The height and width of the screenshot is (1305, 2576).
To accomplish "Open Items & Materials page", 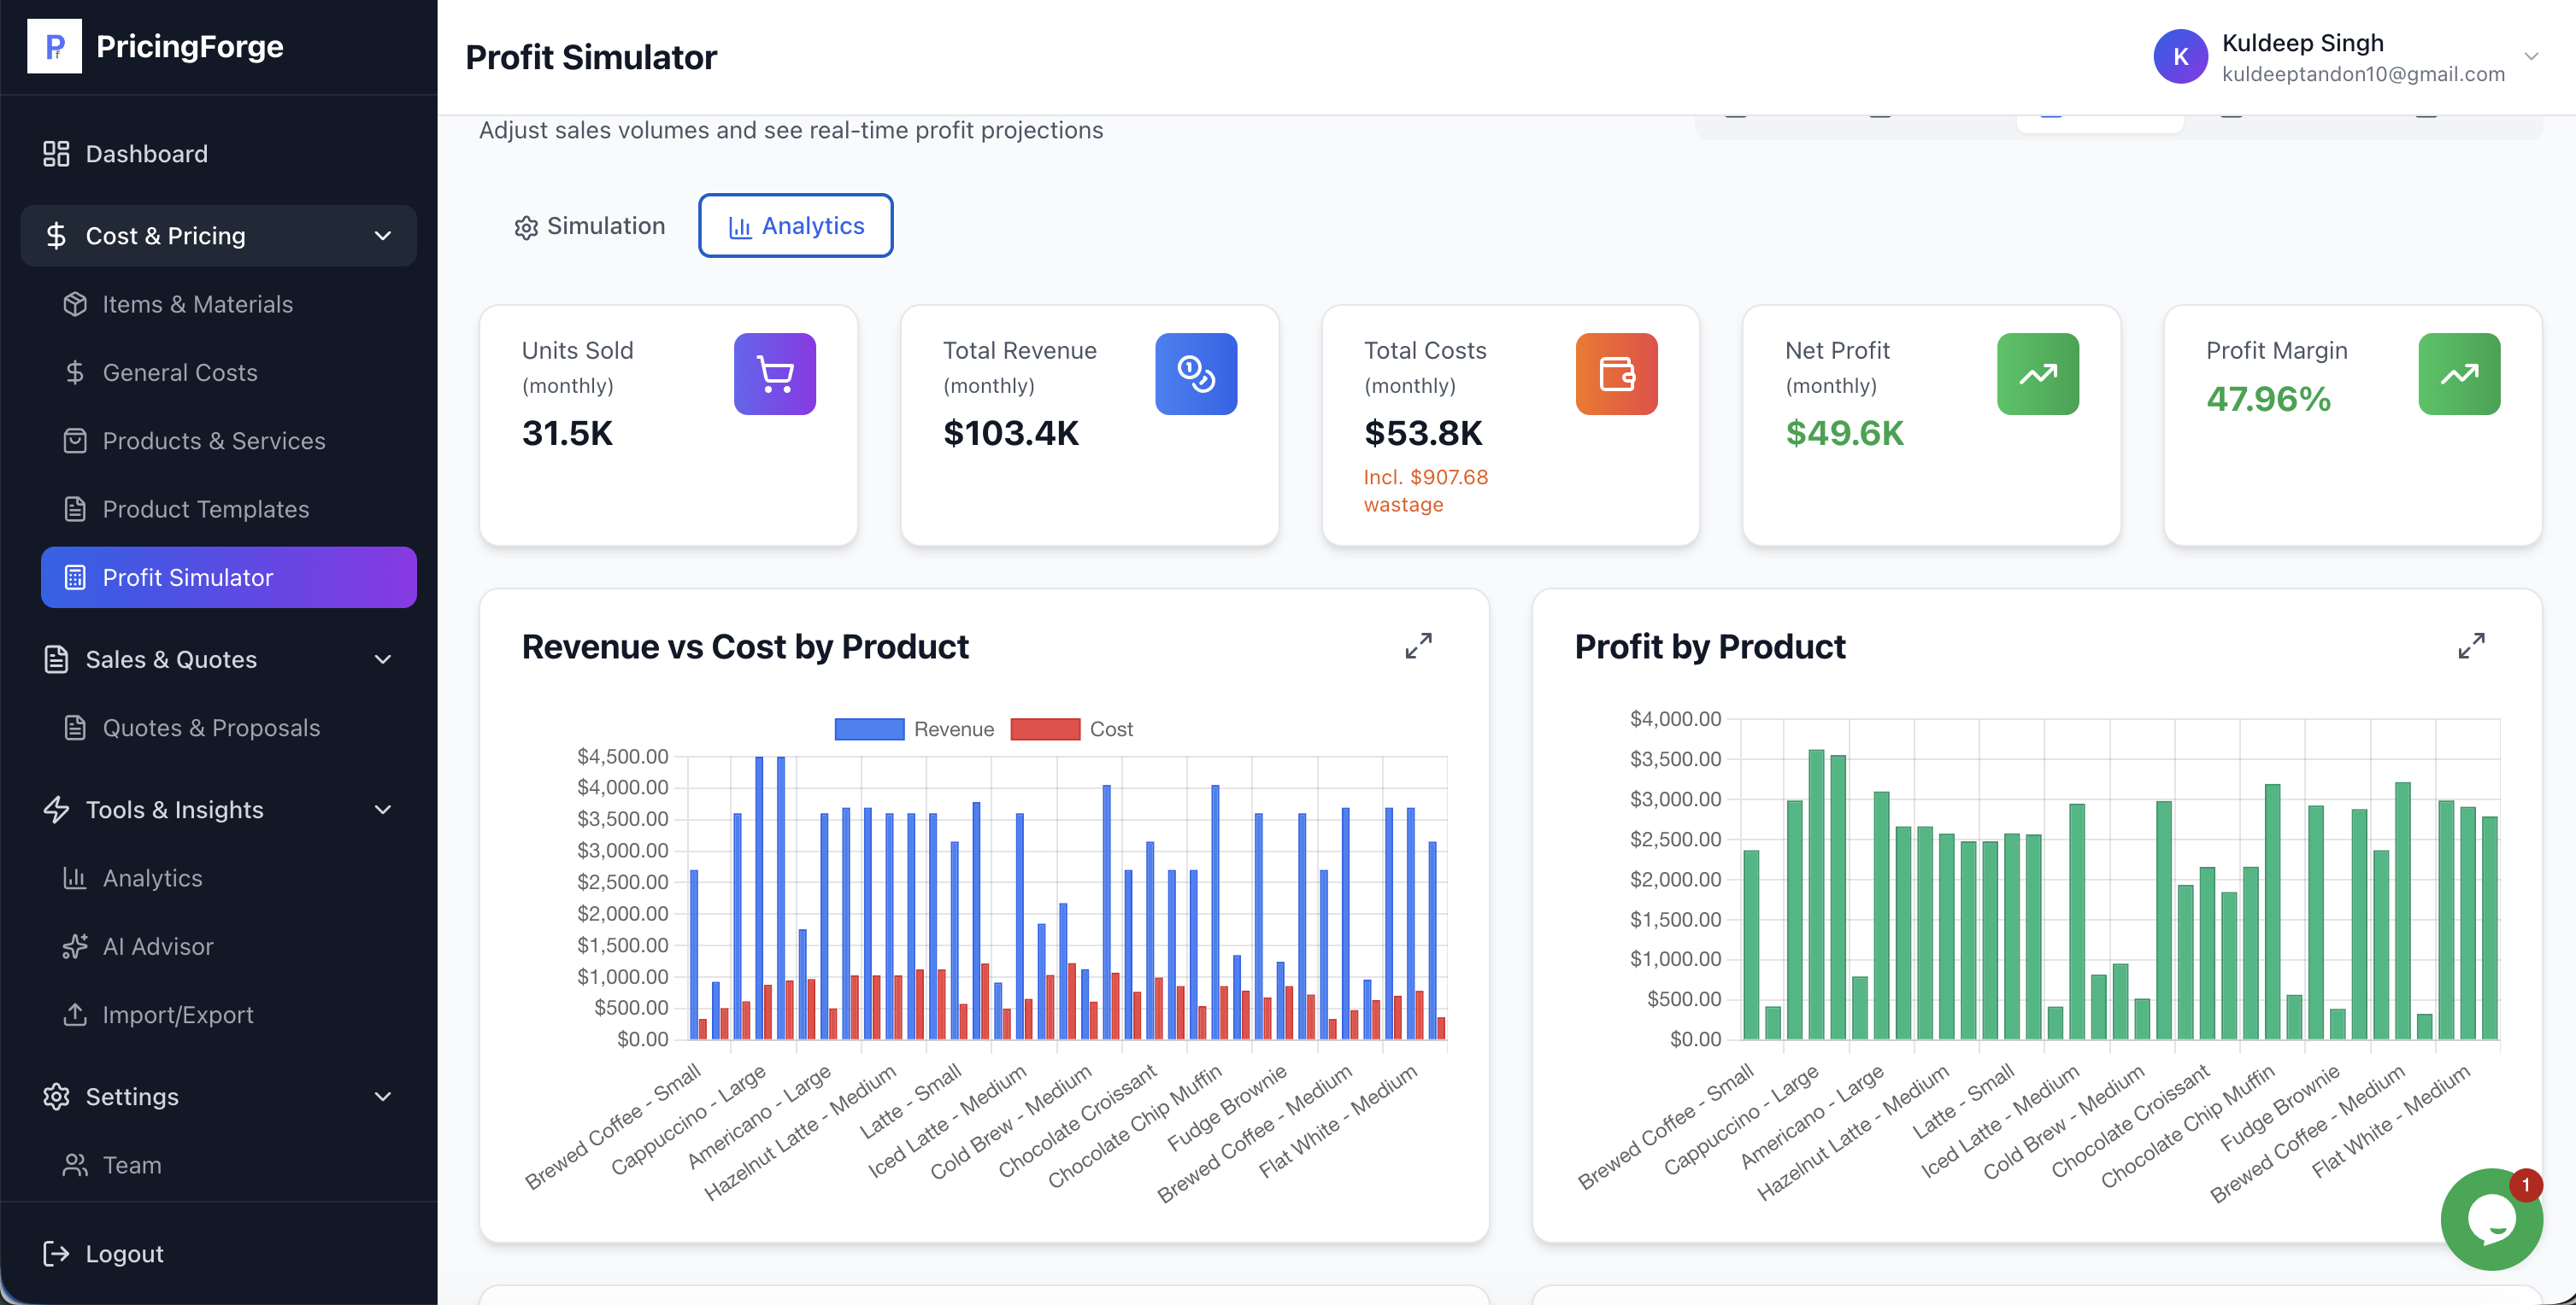I will tap(197, 304).
